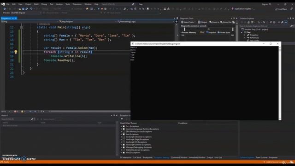Toggle JavaScript (Chrome) Exceptions checkbox
The image size is (295, 166).
point(124,137)
